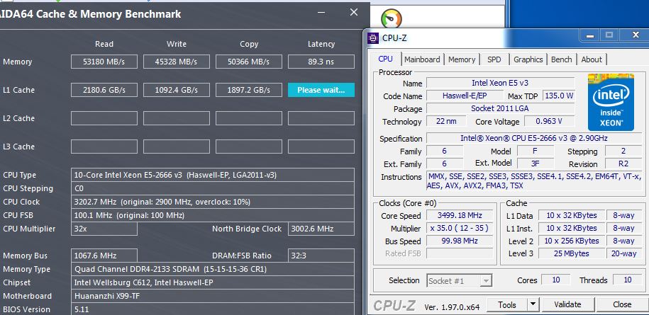Click Motherboard Huananzhi X99-TF field
Screen dimensions: 649x315
pyautogui.click(x=212, y=296)
